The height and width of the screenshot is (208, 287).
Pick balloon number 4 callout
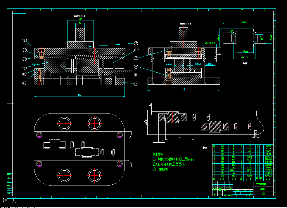pyautogui.click(x=25, y=67)
